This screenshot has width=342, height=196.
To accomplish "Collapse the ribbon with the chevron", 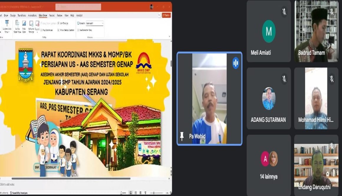I will pyautogui.click(x=170, y=37).
